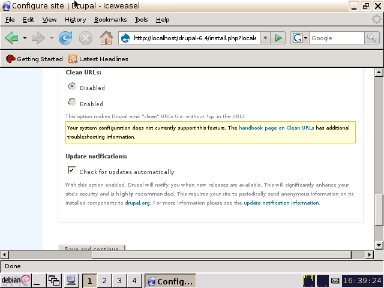Click the Done status bar text

point(13,266)
